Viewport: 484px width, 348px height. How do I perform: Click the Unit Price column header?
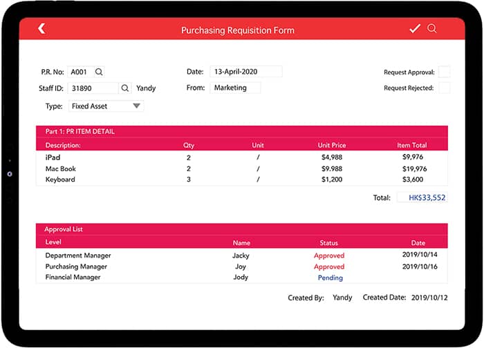[332, 145]
